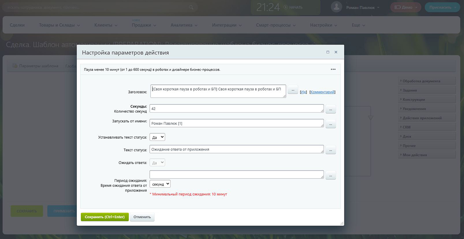Open the Аналитика menu

coord(184,25)
